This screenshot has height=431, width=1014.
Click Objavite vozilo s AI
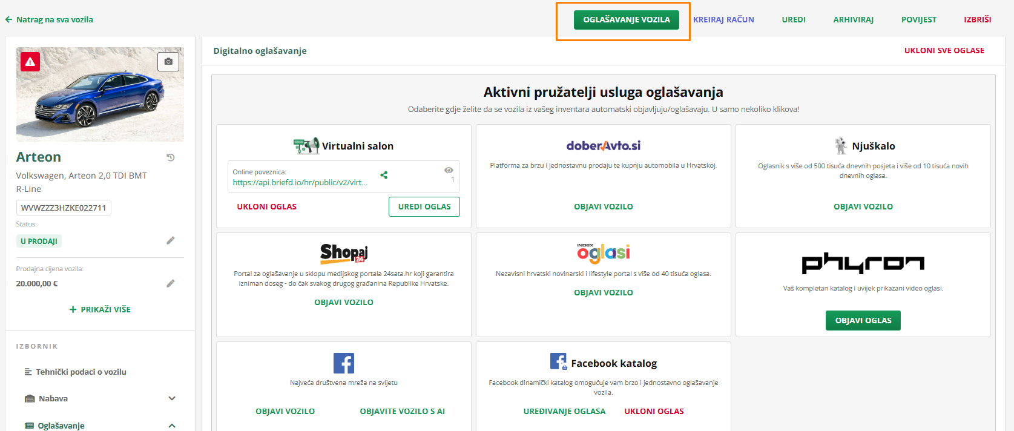403,411
